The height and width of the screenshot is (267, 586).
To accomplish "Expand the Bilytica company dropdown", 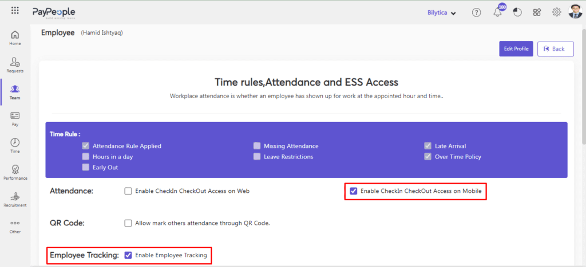I will [x=442, y=13].
